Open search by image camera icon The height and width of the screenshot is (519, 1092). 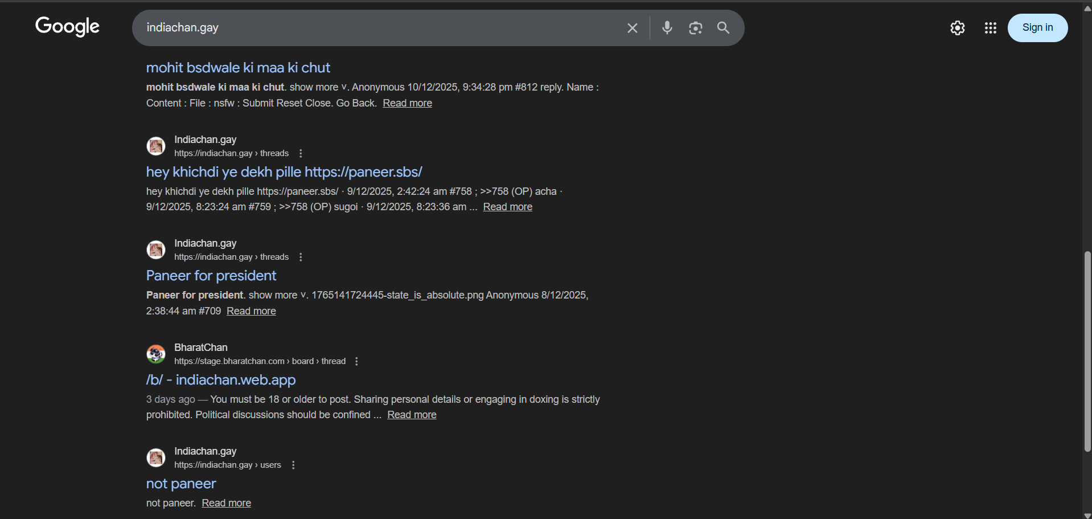[695, 28]
